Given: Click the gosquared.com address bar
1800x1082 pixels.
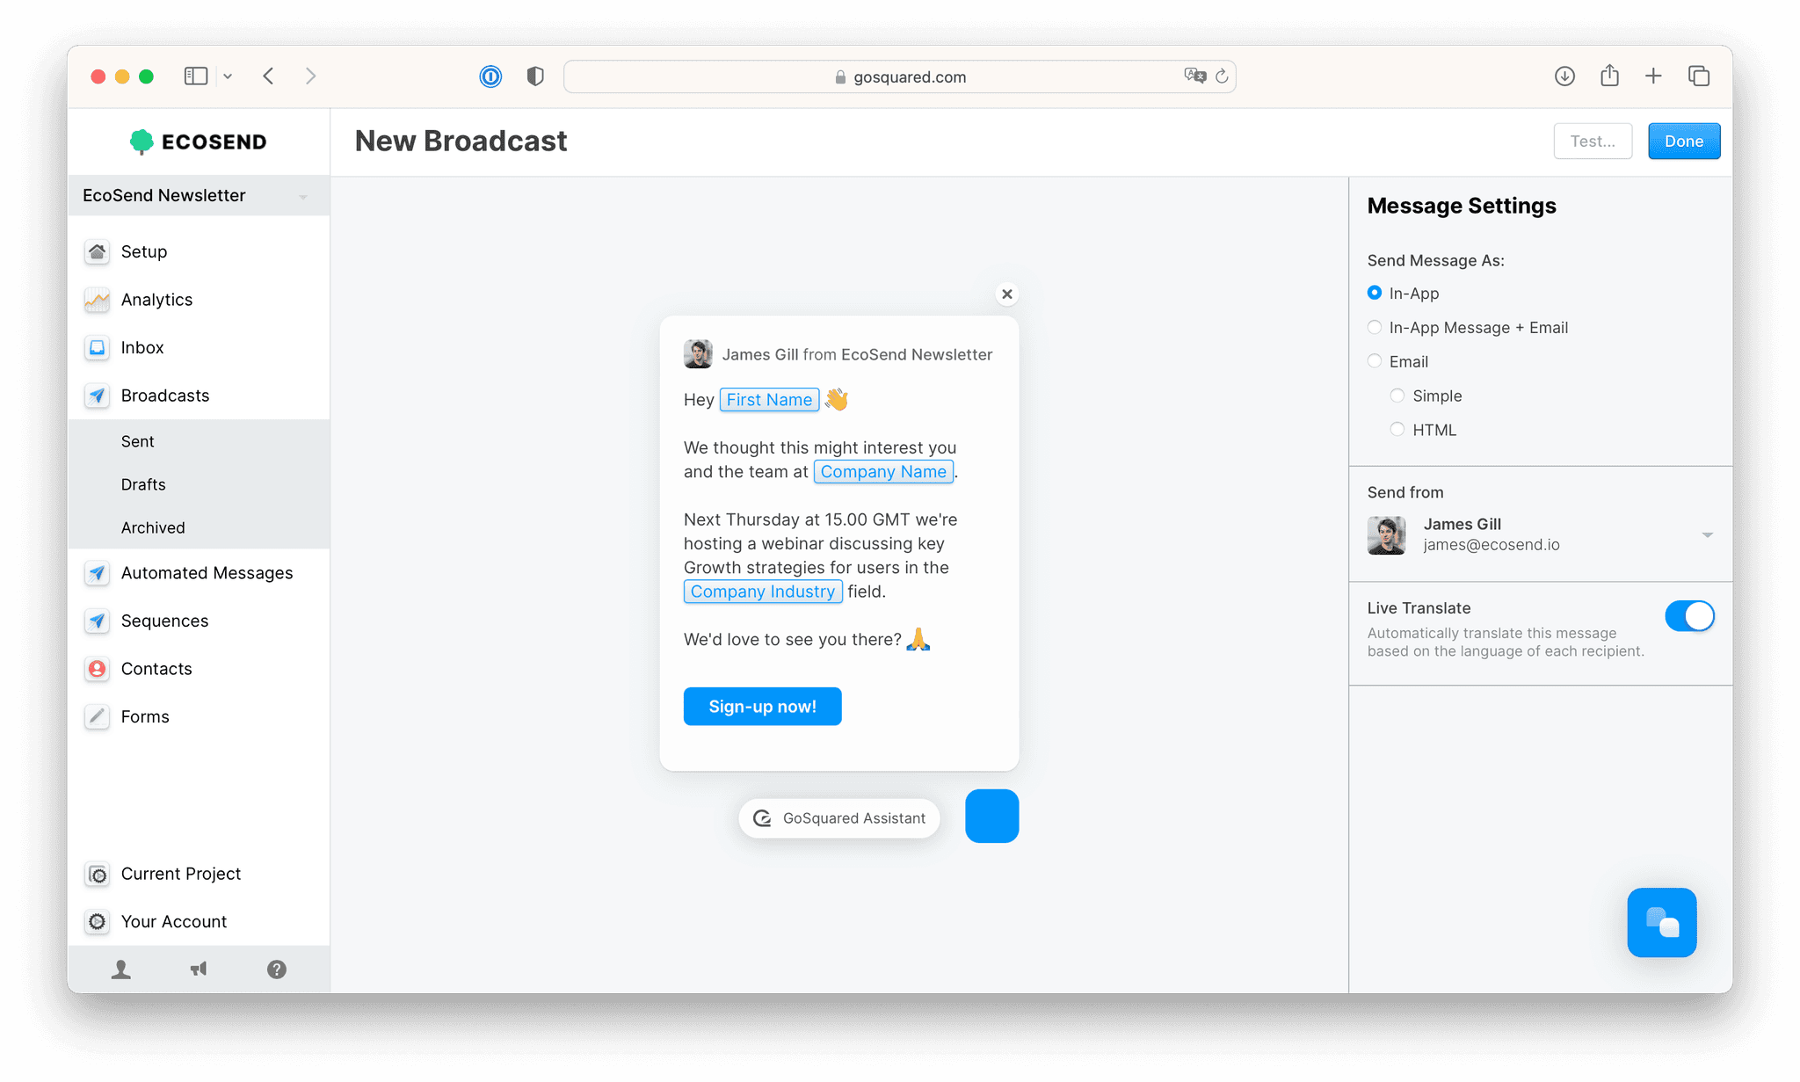Looking at the screenshot, I should (x=900, y=76).
